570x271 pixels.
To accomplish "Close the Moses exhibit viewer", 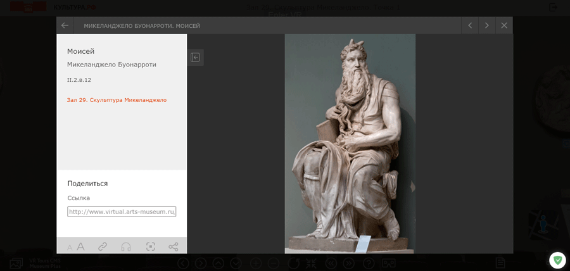I will tap(504, 25).
